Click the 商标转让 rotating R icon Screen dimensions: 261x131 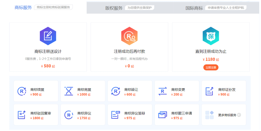click(x=116, y=91)
